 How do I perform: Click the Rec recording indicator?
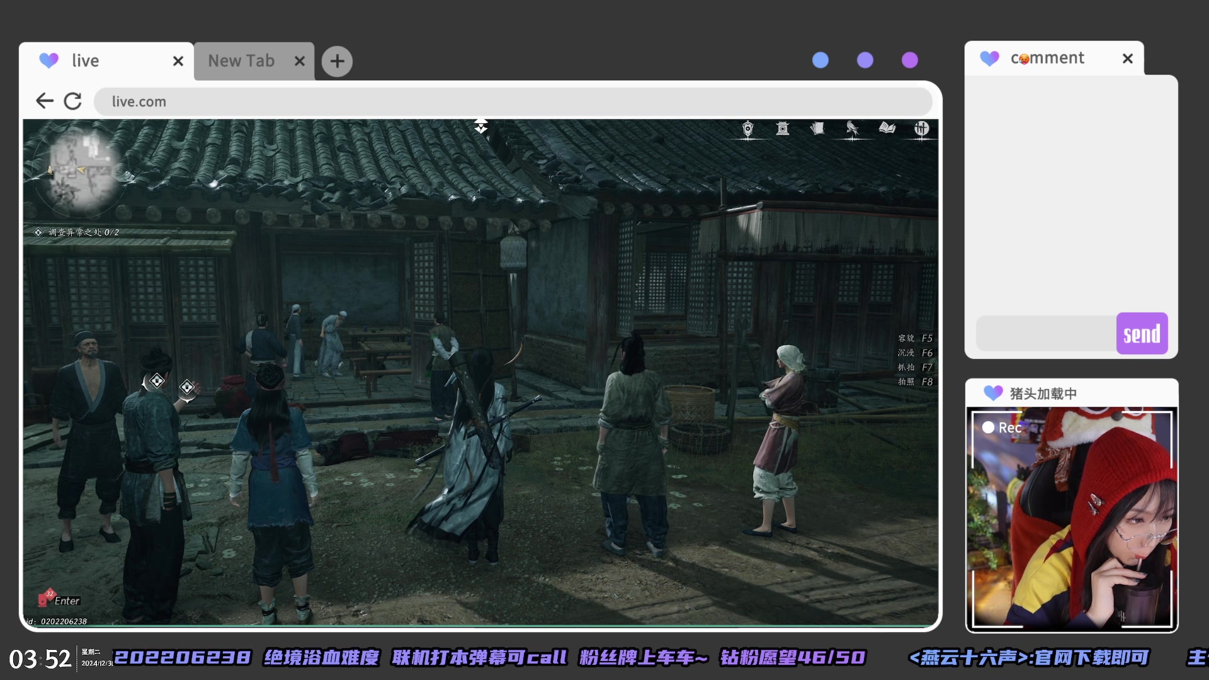[x=1002, y=428]
